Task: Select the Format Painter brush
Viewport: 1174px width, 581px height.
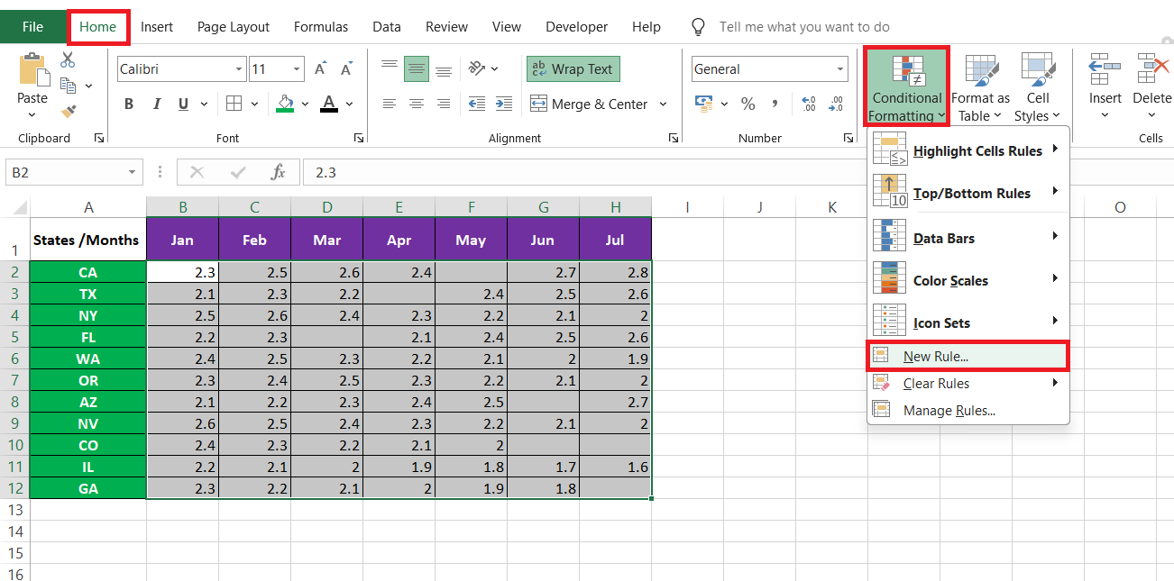Action: pyautogui.click(x=68, y=111)
